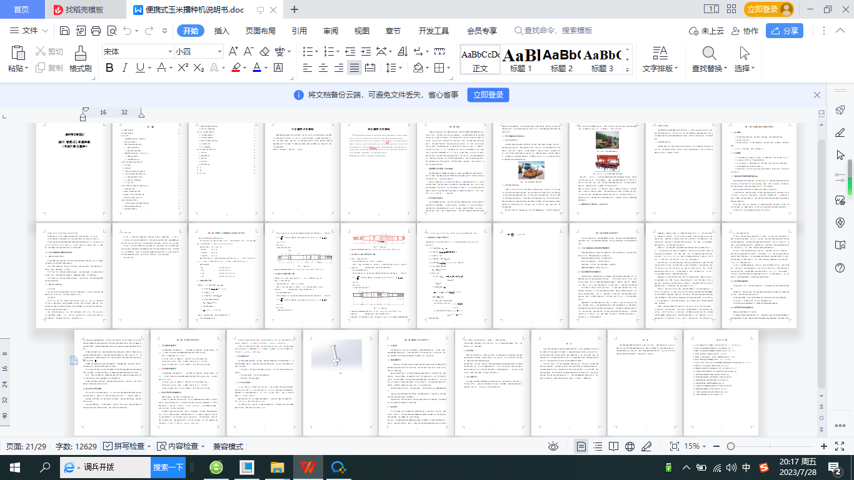The image size is (854, 480).
Task: Click the zoom slider handle
Action: 730,446
